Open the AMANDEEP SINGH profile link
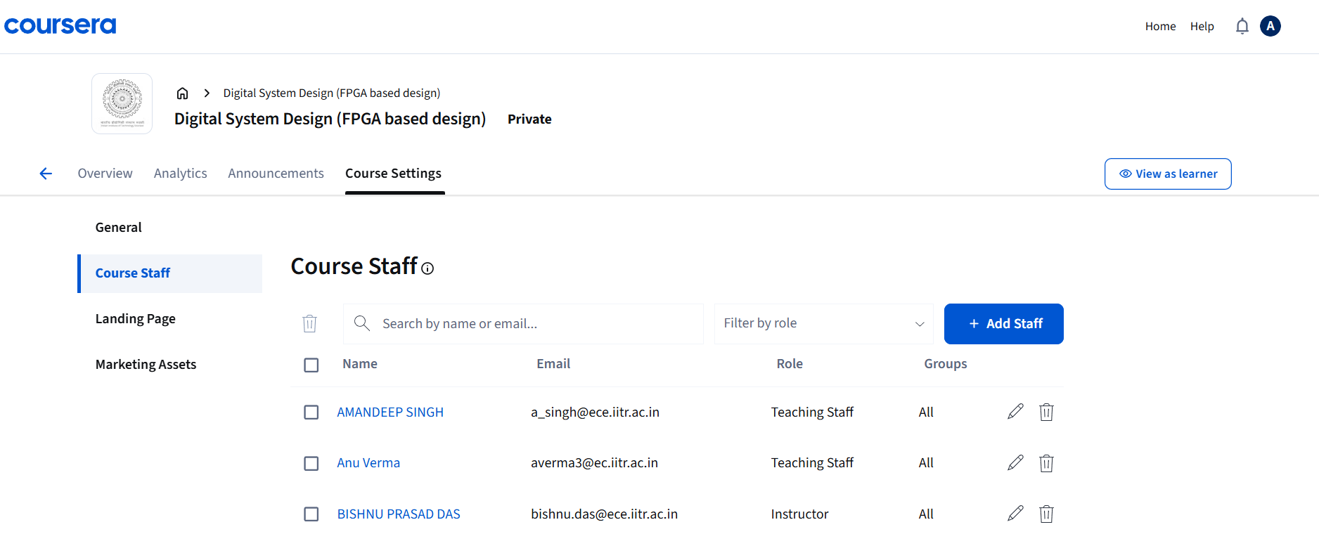The height and width of the screenshot is (553, 1319). tap(390, 412)
